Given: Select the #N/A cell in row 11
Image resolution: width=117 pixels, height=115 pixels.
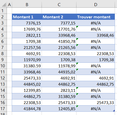Looking at the screenshot, I should [96, 72].
